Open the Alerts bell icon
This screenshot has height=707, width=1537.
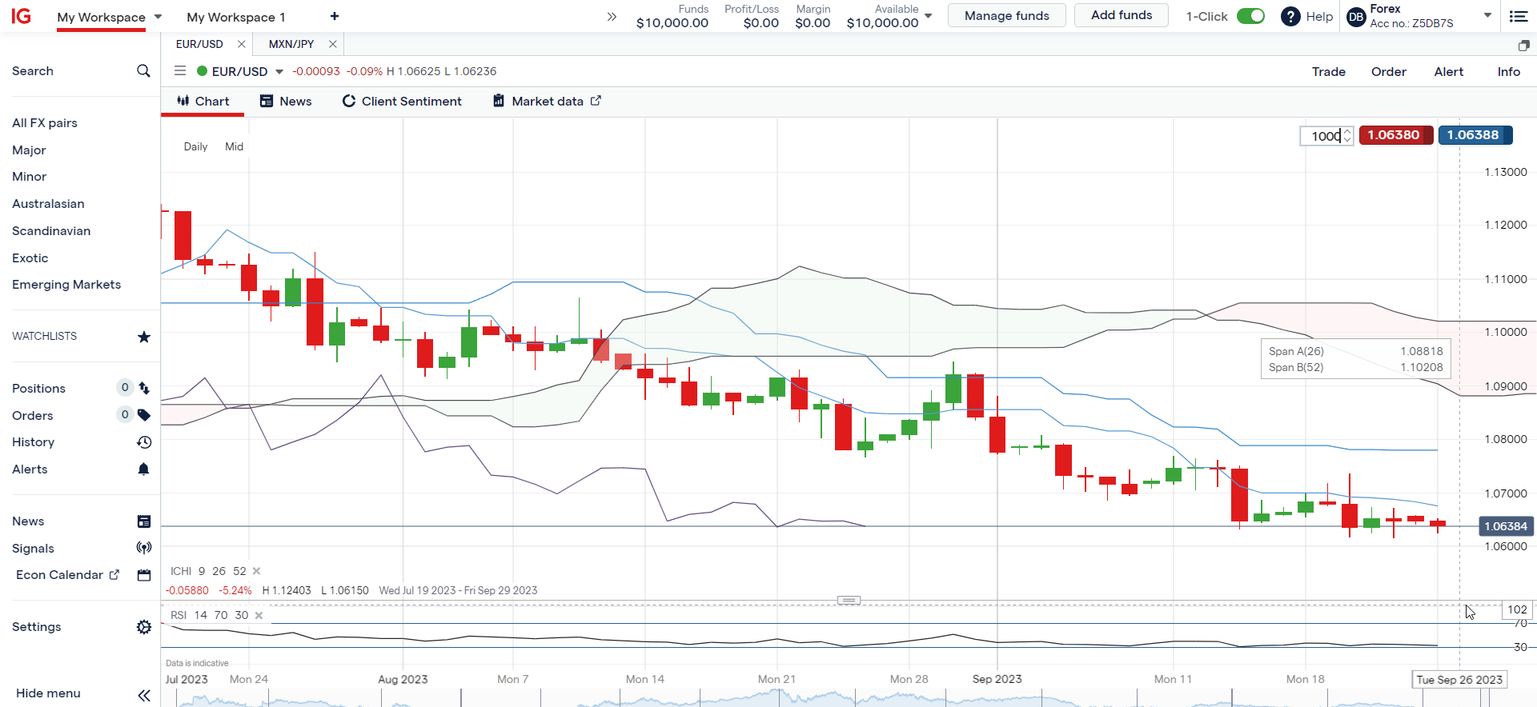[144, 469]
